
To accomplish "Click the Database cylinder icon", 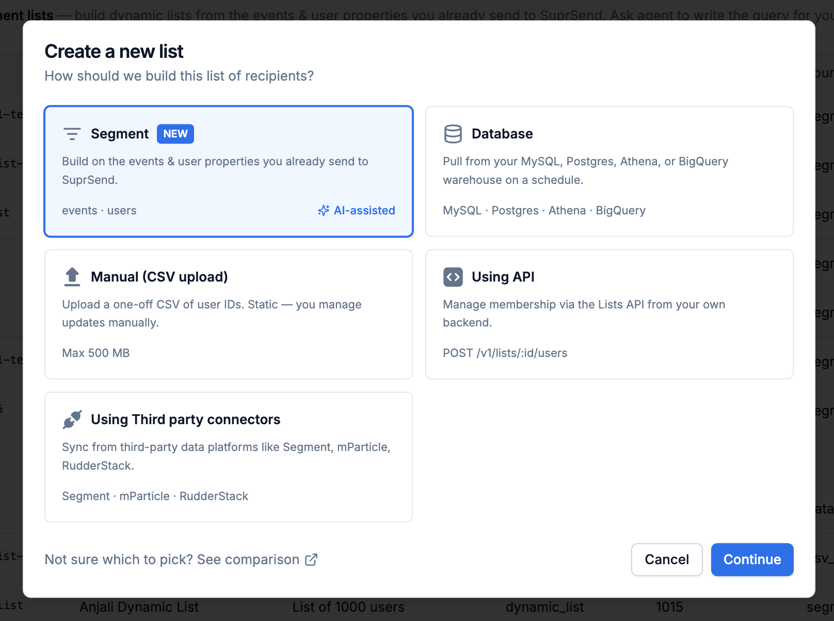I will (x=453, y=134).
